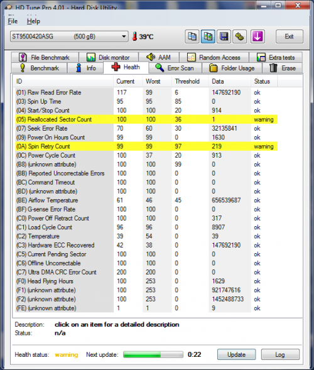Open the File menu
The image size is (314, 370).
pyautogui.click(x=13, y=21)
